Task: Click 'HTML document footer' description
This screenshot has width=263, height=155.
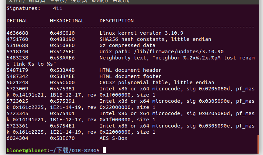Action: click(131, 76)
